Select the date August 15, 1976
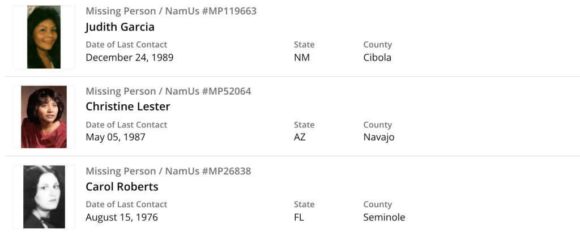Screen dimensions: 580x235 pos(121,217)
